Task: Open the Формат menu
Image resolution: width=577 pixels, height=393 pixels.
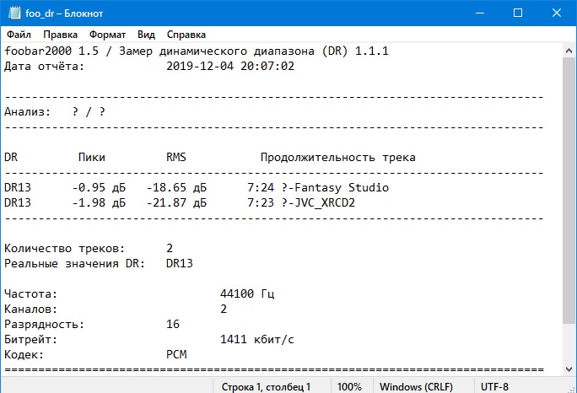Action: [107, 35]
